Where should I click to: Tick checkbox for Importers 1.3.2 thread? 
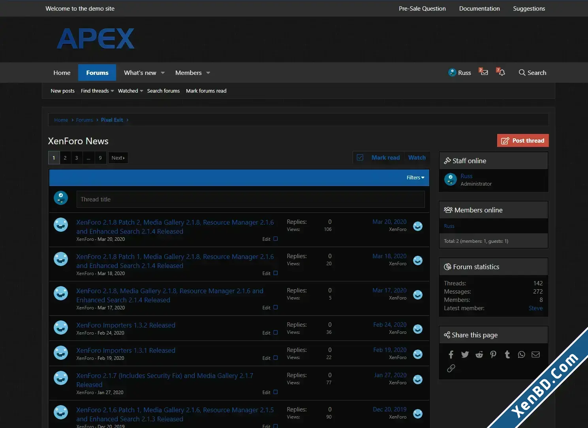click(x=276, y=333)
